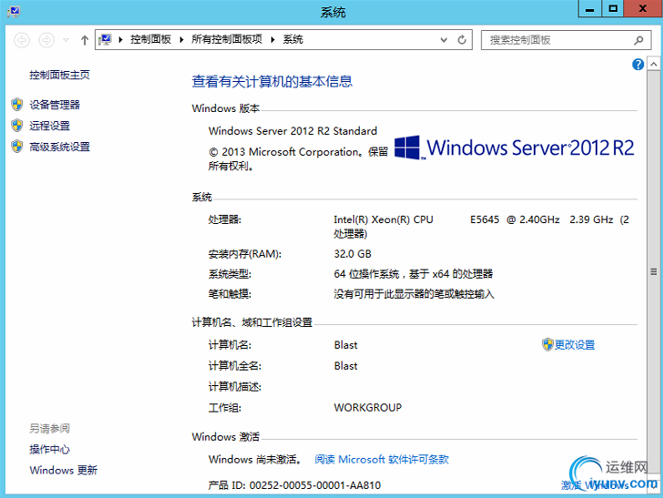The width and height of the screenshot is (663, 498).
Task: Click the computer name Blast next to 计算机名
Action: coord(346,345)
